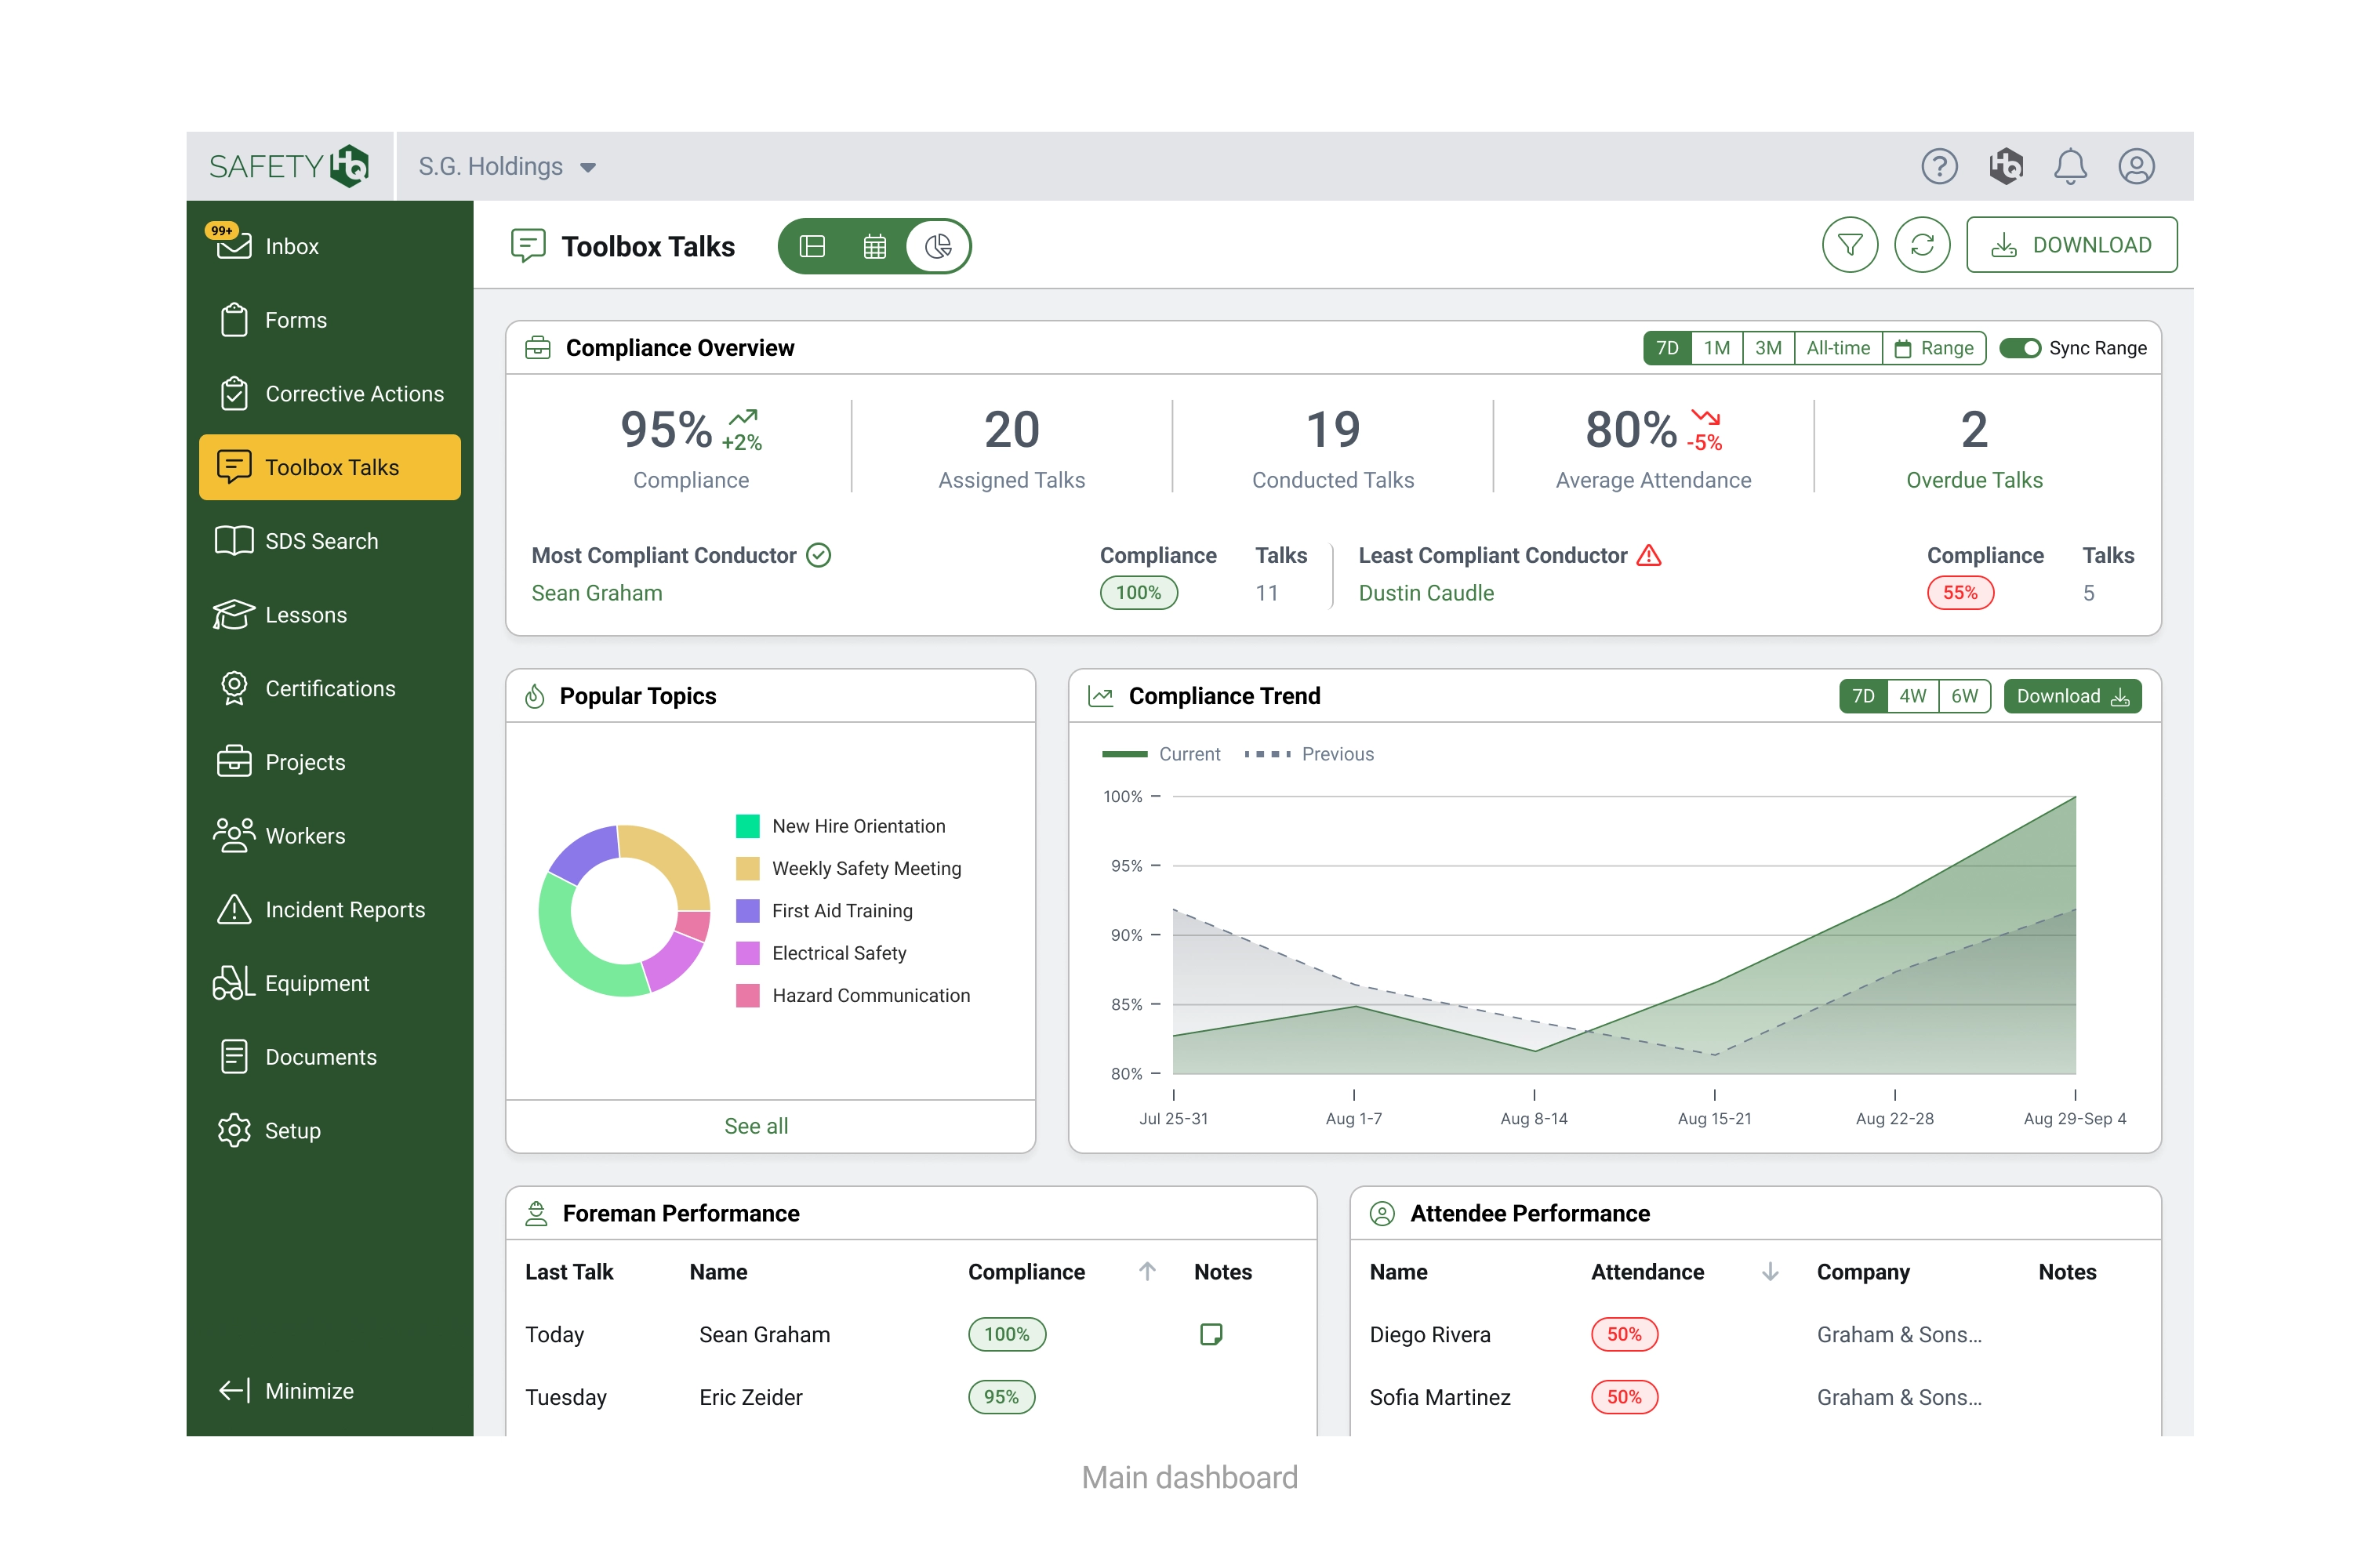Switch to table list view icon
This screenshot has width=2379, height=1568.
(812, 247)
